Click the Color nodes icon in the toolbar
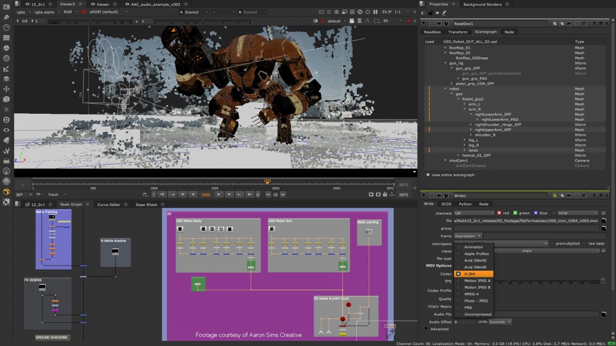 coord(7,48)
